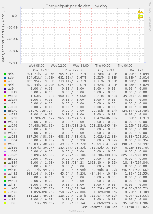The width and height of the screenshot is (153, 214).
Task: Click the yellow sdd legend swatch
Action: pos(5,85)
